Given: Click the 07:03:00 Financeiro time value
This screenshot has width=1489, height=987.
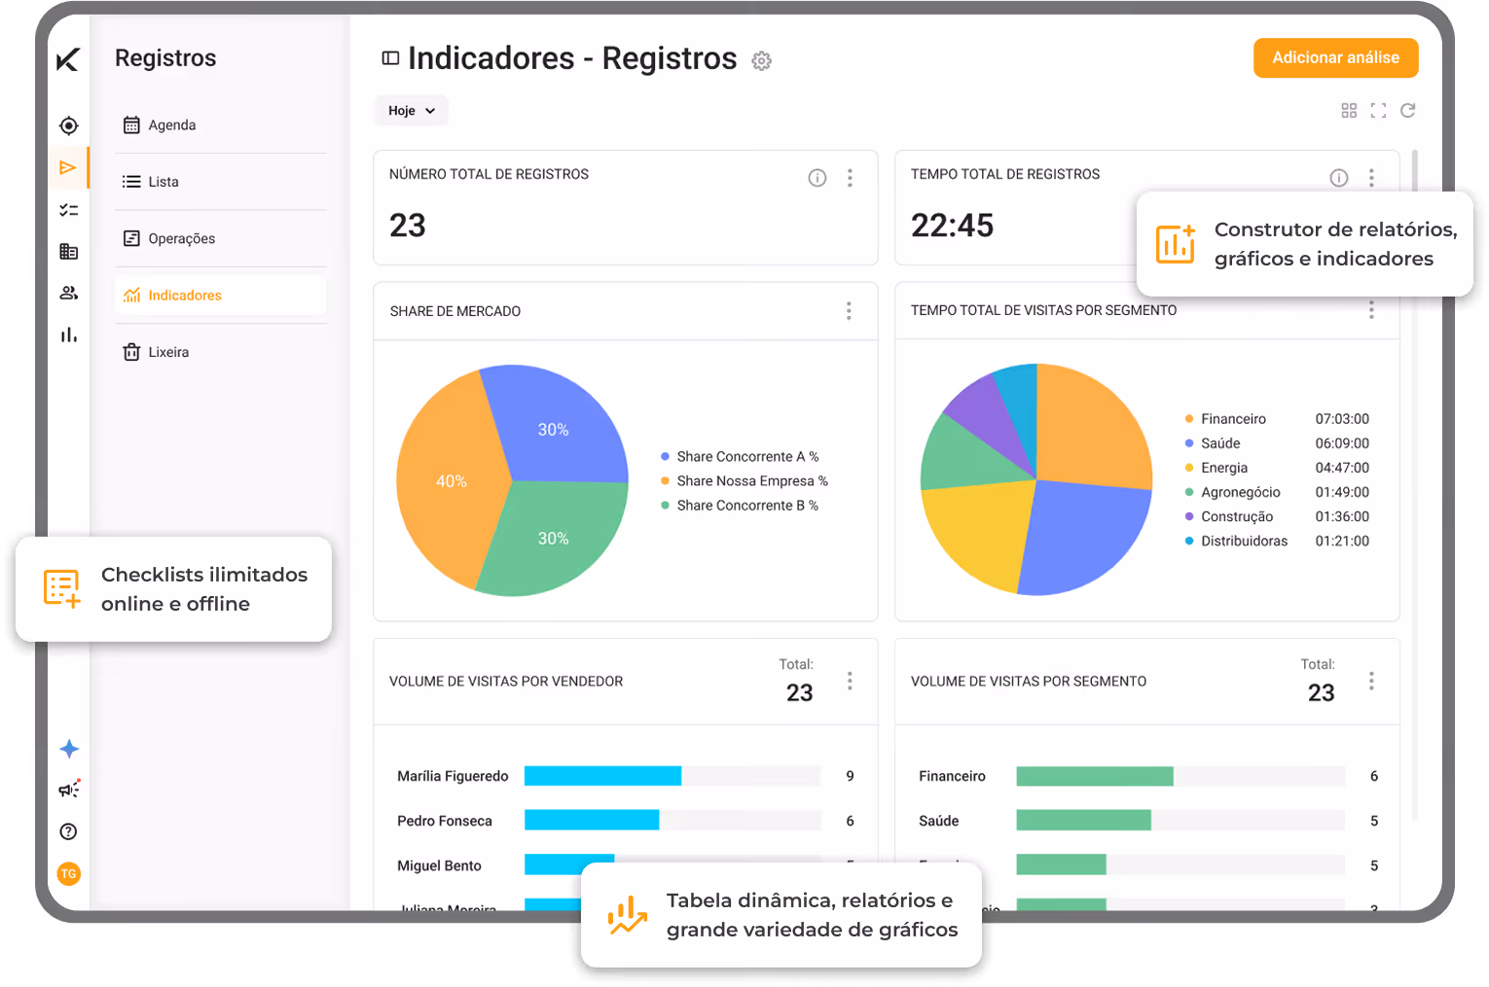Looking at the screenshot, I should click(1342, 419).
